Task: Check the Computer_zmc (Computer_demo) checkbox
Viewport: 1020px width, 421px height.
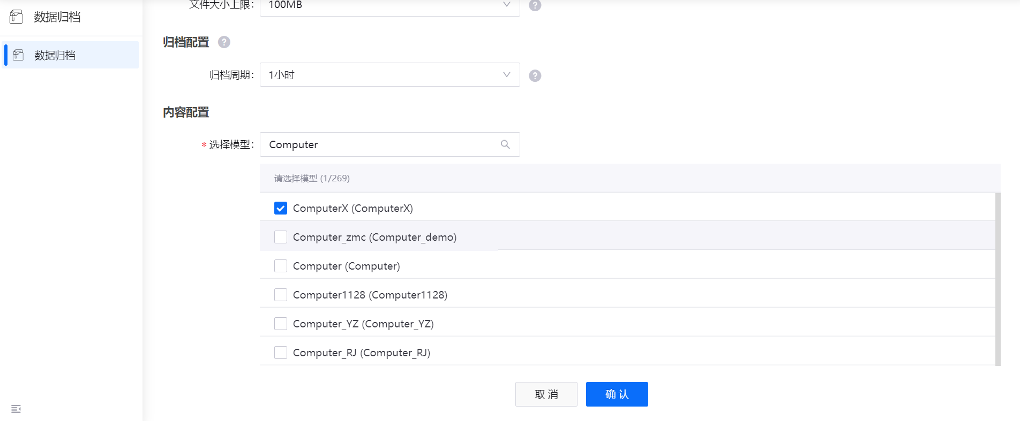Action: (281, 237)
